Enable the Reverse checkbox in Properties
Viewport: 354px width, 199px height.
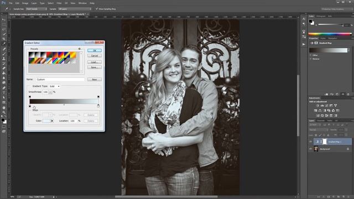coord(311,59)
